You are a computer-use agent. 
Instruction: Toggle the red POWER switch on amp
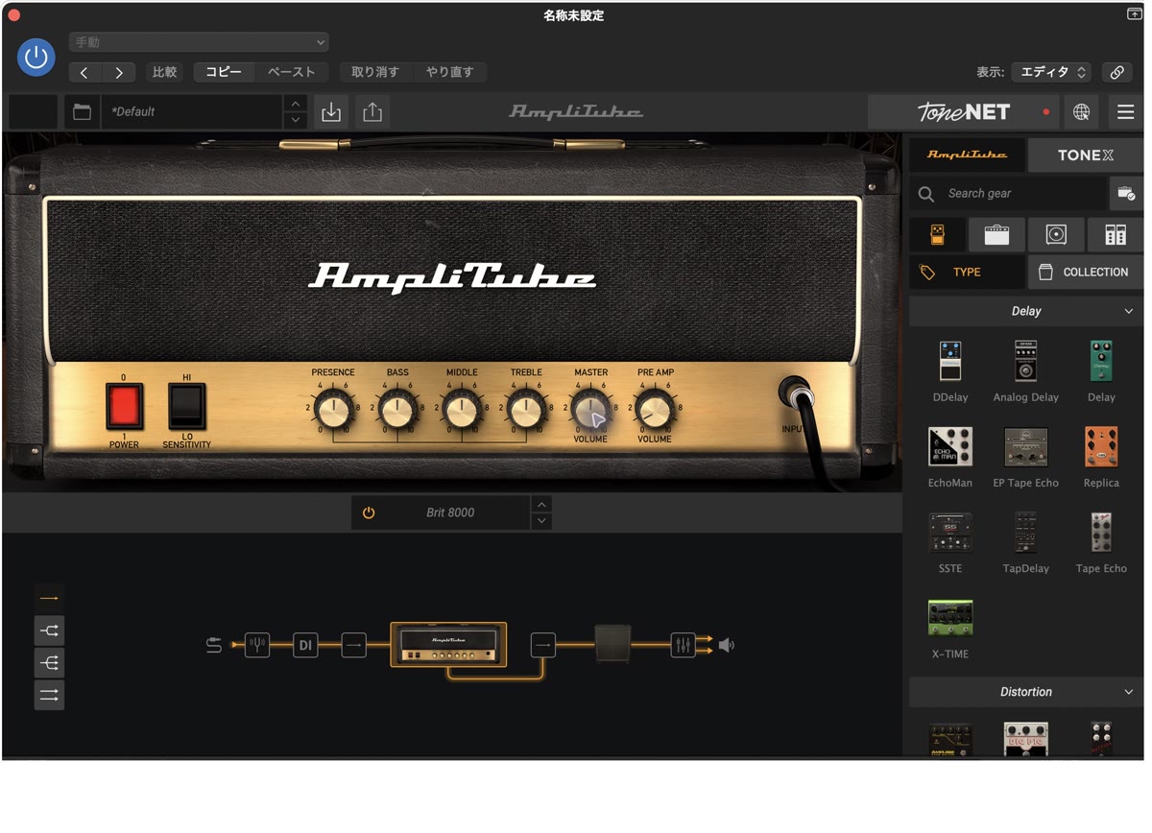(124, 406)
